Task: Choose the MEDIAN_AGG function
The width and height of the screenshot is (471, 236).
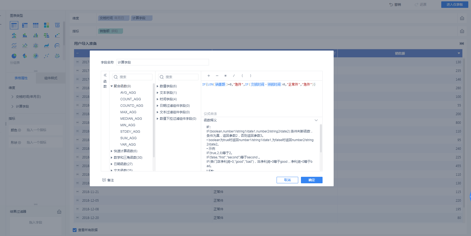Action: click(x=131, y=119)
